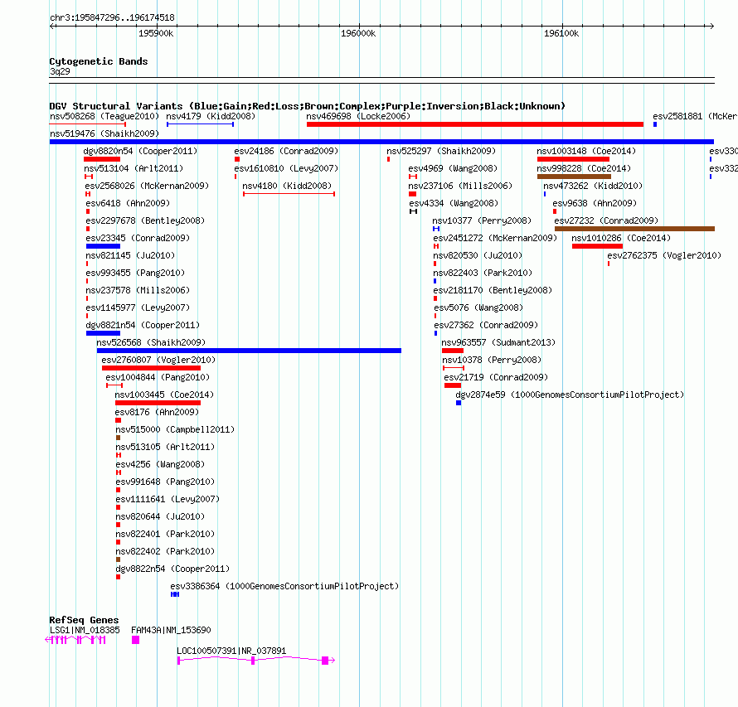738x707 pixels.
Task: Click the Cytogenetic Bands track title
Action: coord(99,61)
